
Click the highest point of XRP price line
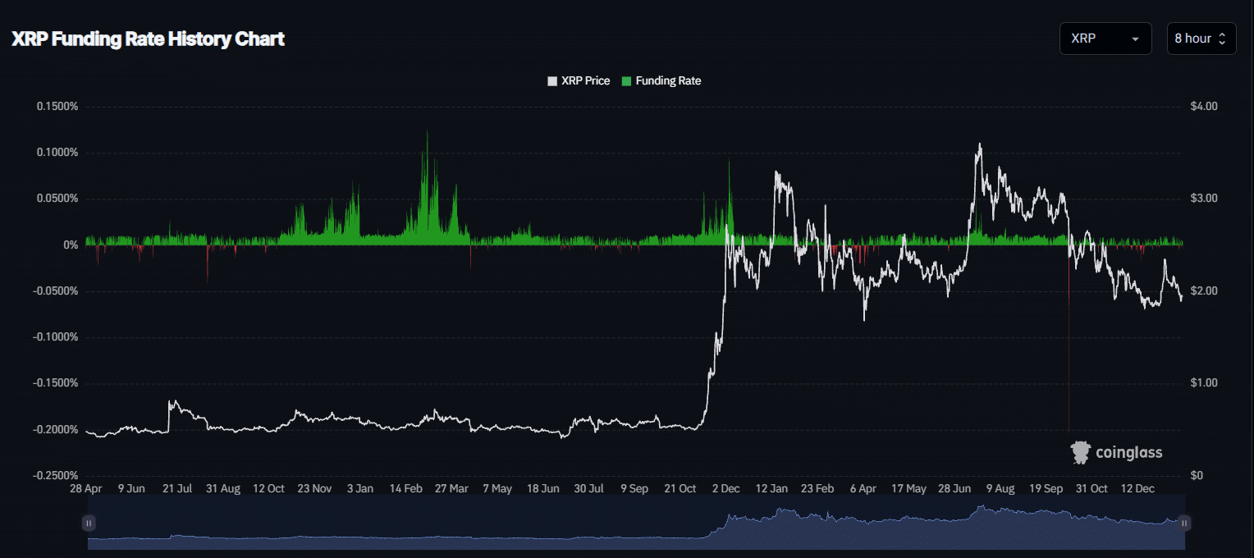point(978,145)
